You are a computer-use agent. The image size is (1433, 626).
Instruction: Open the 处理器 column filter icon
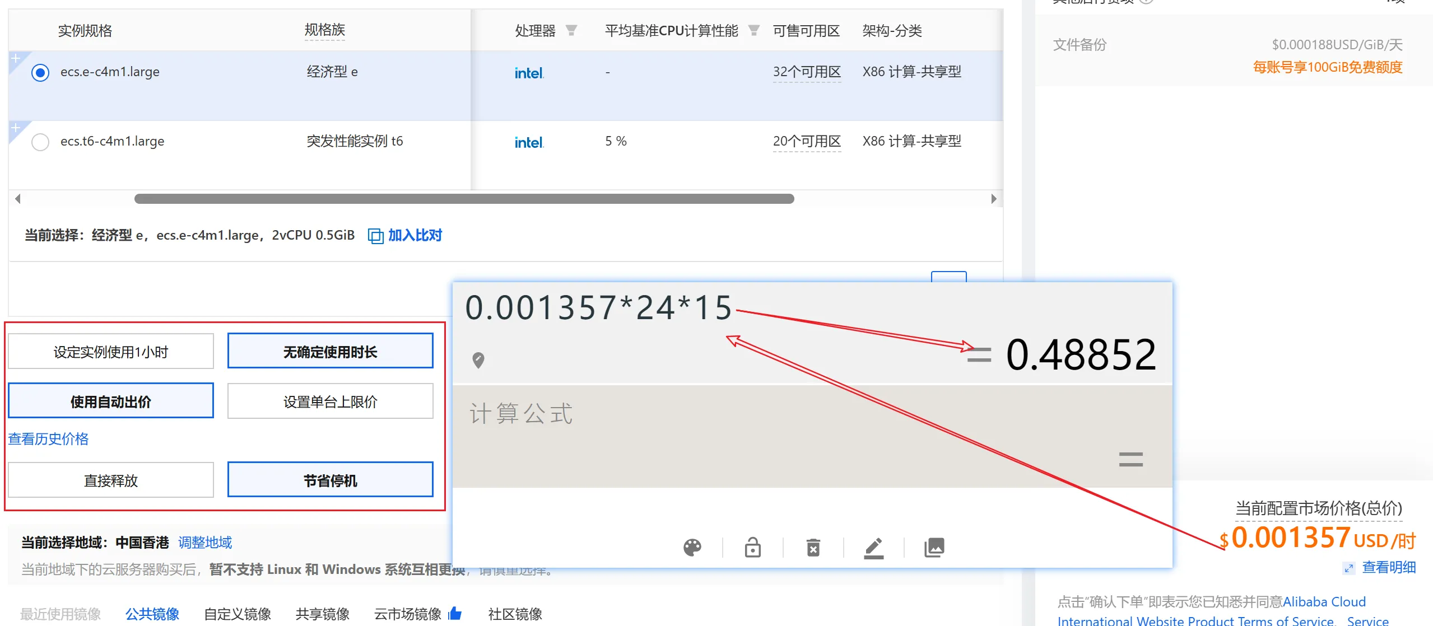coord(571,30)
